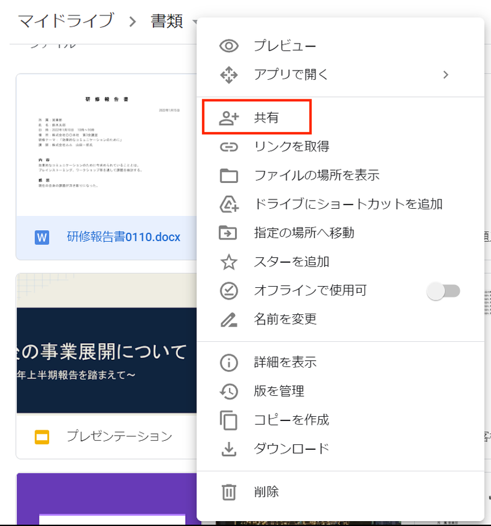491x526 pixels.
Task: Click the Drive shortcut plus icon
Action: [229, 204]
